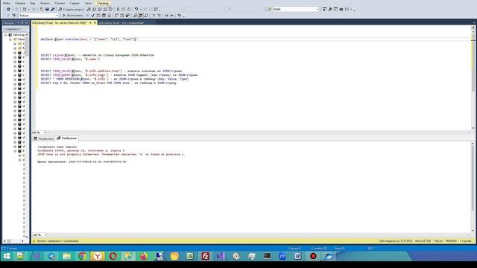Click the Создать запрос button
Screen dimensions: 477x268
71,10
